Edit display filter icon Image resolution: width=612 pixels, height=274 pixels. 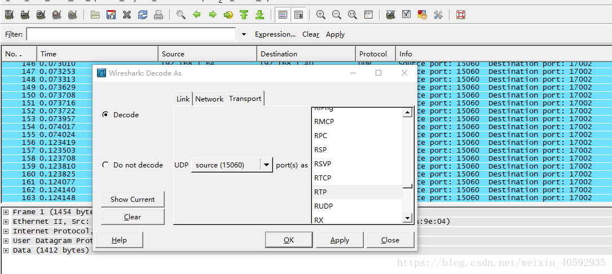(x=406, y=15)
